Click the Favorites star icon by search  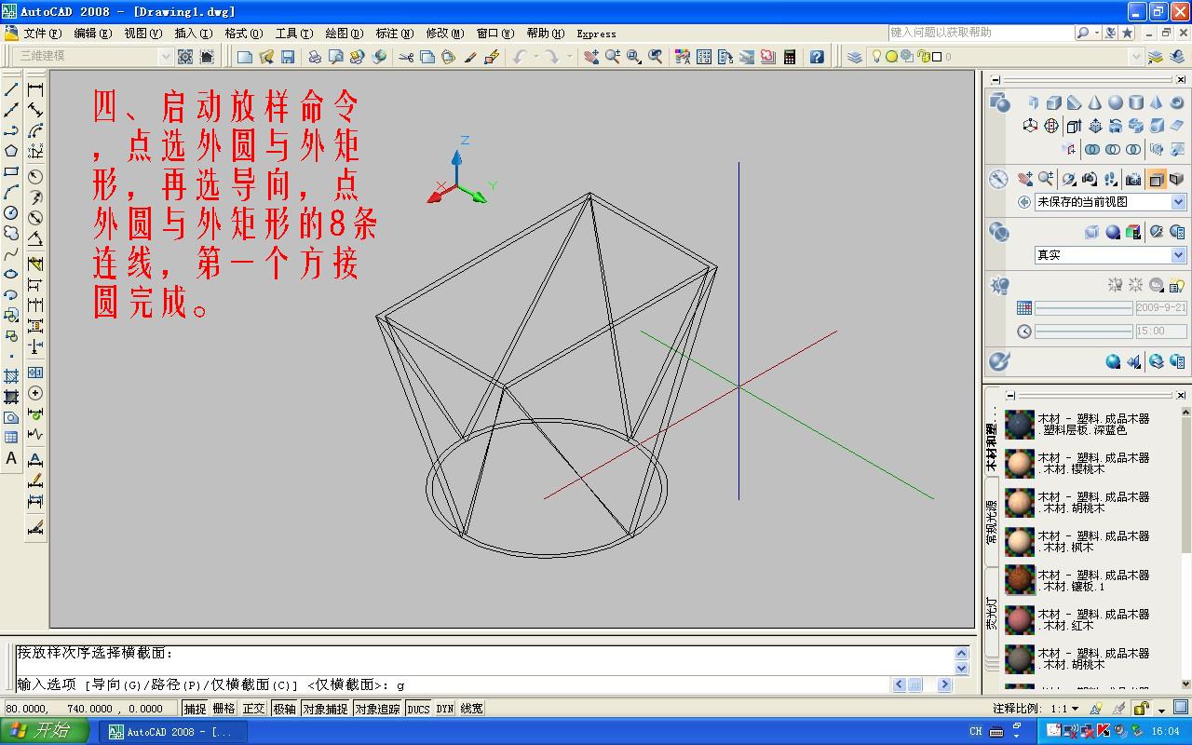click(x=1127, y=33)
